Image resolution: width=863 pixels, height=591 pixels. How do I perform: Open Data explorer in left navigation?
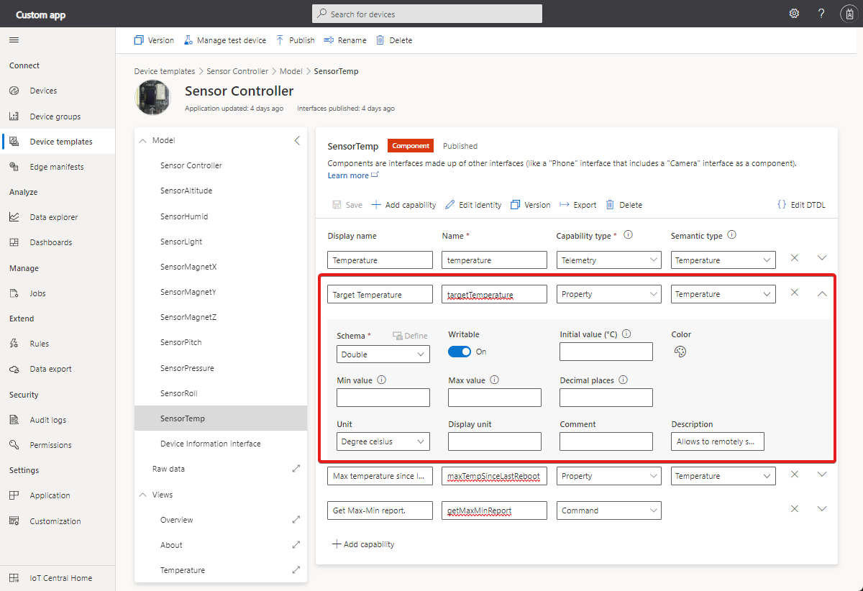tap(58, 217)
